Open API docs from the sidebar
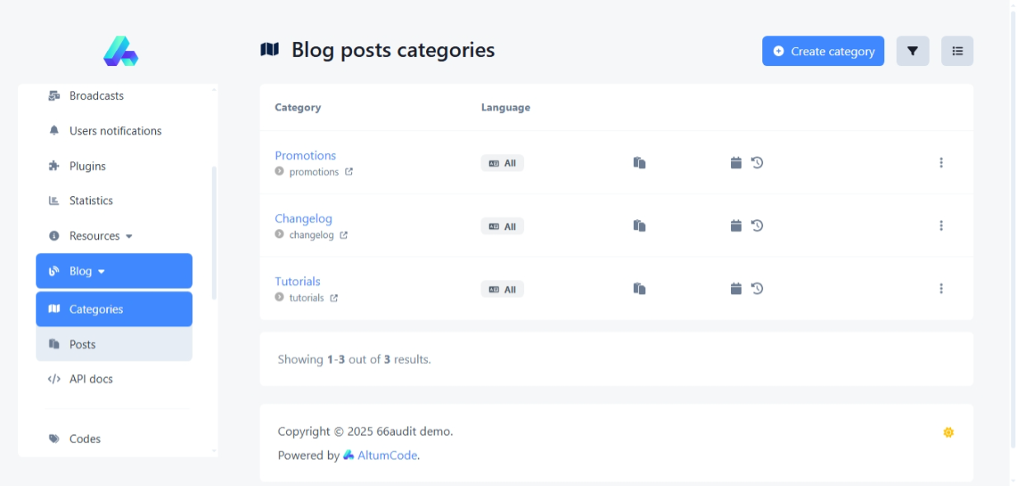The height and width of the screenshot is (486, 1017). tap(91, 379)
